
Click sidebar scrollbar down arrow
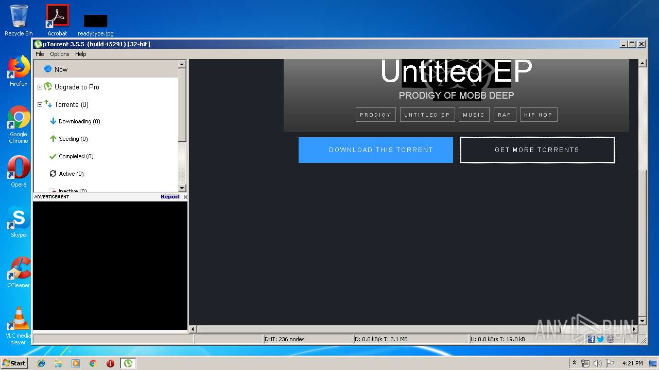(x=182, y=188)
